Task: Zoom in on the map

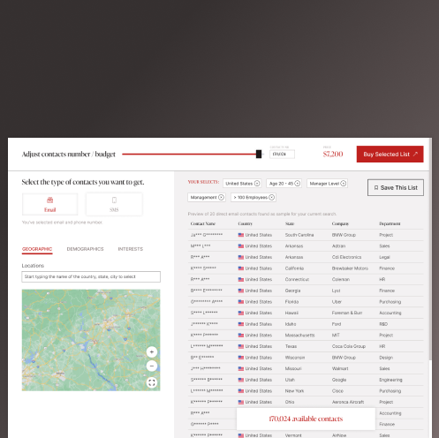Action: click(x=152, y=351)
